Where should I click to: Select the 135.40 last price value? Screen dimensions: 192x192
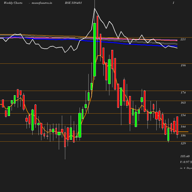pos(185,156)
